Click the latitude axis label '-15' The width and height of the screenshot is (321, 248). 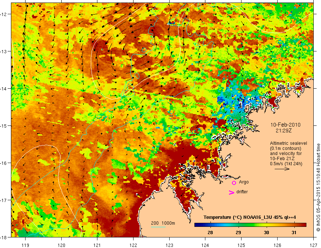tap(4, 126)
